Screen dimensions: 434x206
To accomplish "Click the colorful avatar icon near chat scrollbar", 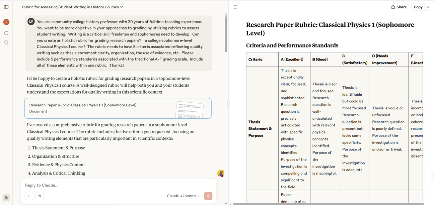I will point(221,173).
